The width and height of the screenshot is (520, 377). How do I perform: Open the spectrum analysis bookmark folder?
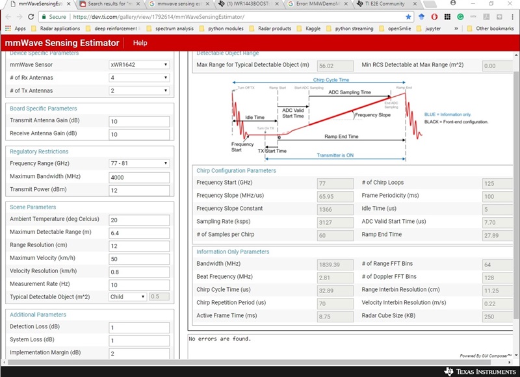[x=170, y=29]
